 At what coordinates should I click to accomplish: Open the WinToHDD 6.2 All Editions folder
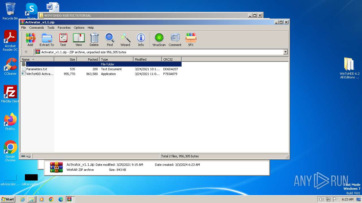[350, 68]
